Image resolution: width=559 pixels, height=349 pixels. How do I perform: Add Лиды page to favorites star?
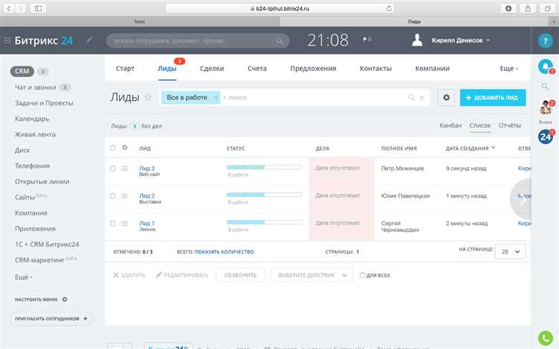coord(148,97)
